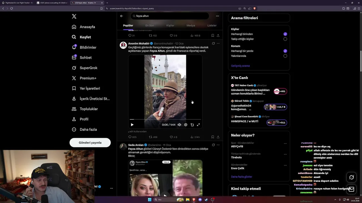
Task: Open more options for Enes Çelik trend
Action: pos(285,165)
